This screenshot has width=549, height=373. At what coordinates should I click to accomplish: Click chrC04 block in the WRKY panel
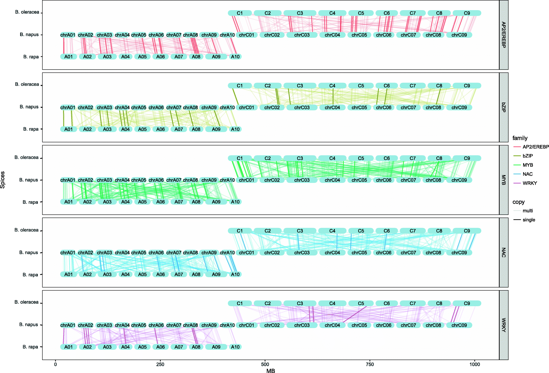(332, 325)
